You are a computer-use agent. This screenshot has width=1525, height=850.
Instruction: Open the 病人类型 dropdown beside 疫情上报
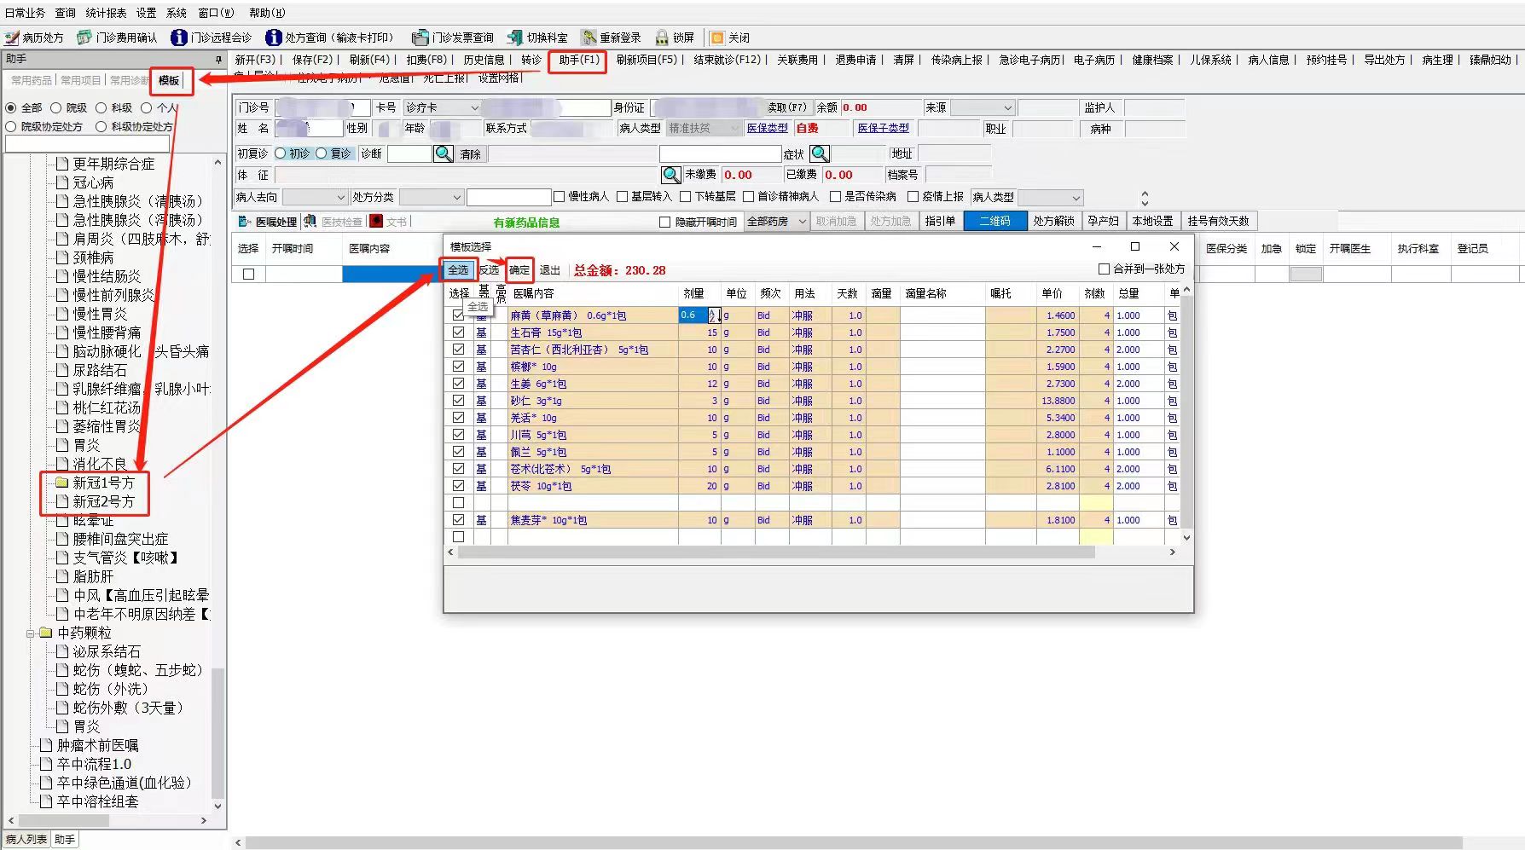1076,198
